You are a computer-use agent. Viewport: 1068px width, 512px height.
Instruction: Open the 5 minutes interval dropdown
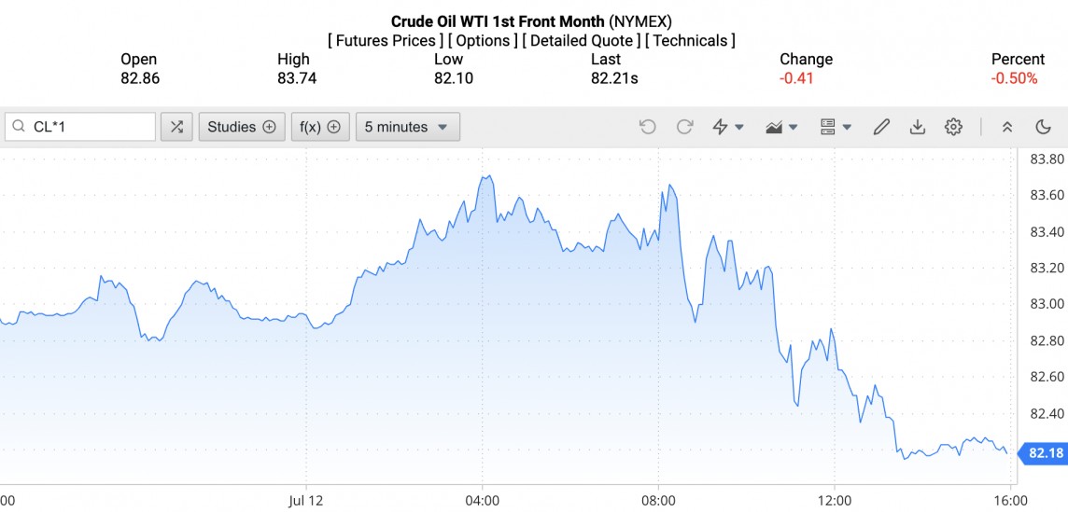point(407,127)
